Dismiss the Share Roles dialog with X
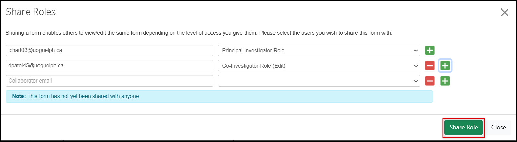Image resolution: width=517 pixels, height=142 pixels. (x=505, y=13)
